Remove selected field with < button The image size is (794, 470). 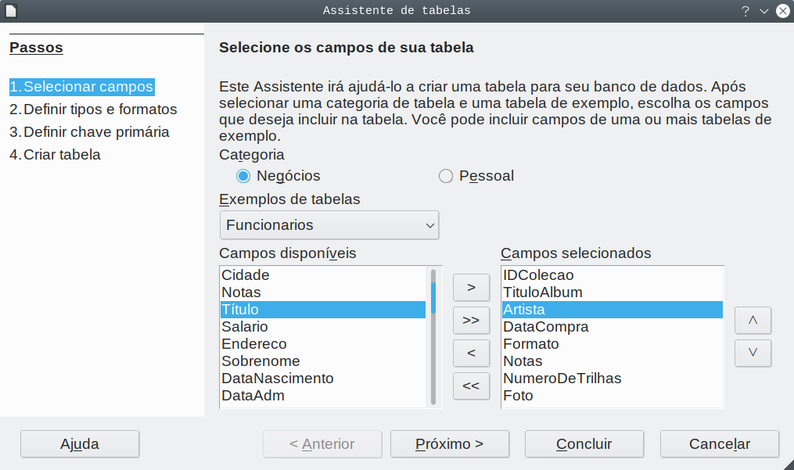tap(471, 353)
